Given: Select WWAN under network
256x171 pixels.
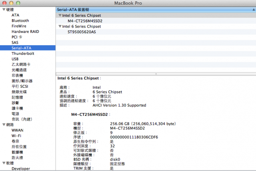Looking at the screenshot, I should 18,130.
